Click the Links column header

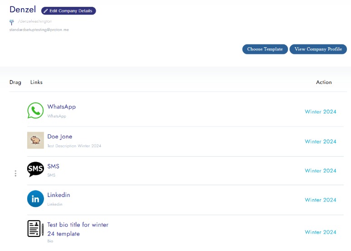point(36,82)
